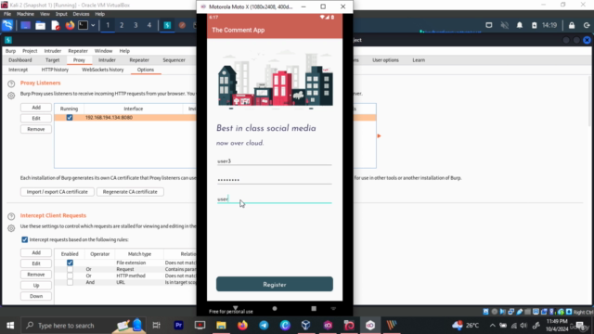Open the Kali dragon applications menu
The width and height of the screenshot is (594, 334).
7,25
